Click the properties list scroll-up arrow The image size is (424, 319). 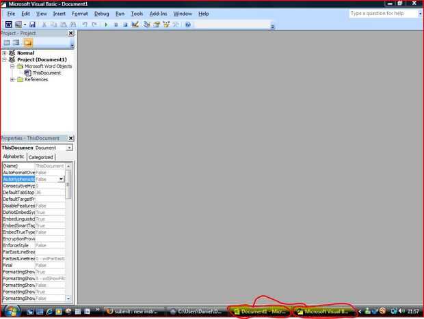68,166
